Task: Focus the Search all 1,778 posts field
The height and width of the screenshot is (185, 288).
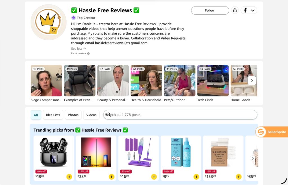Action: [180, 115]
